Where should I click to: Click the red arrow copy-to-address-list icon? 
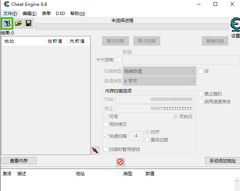(95, 151)
